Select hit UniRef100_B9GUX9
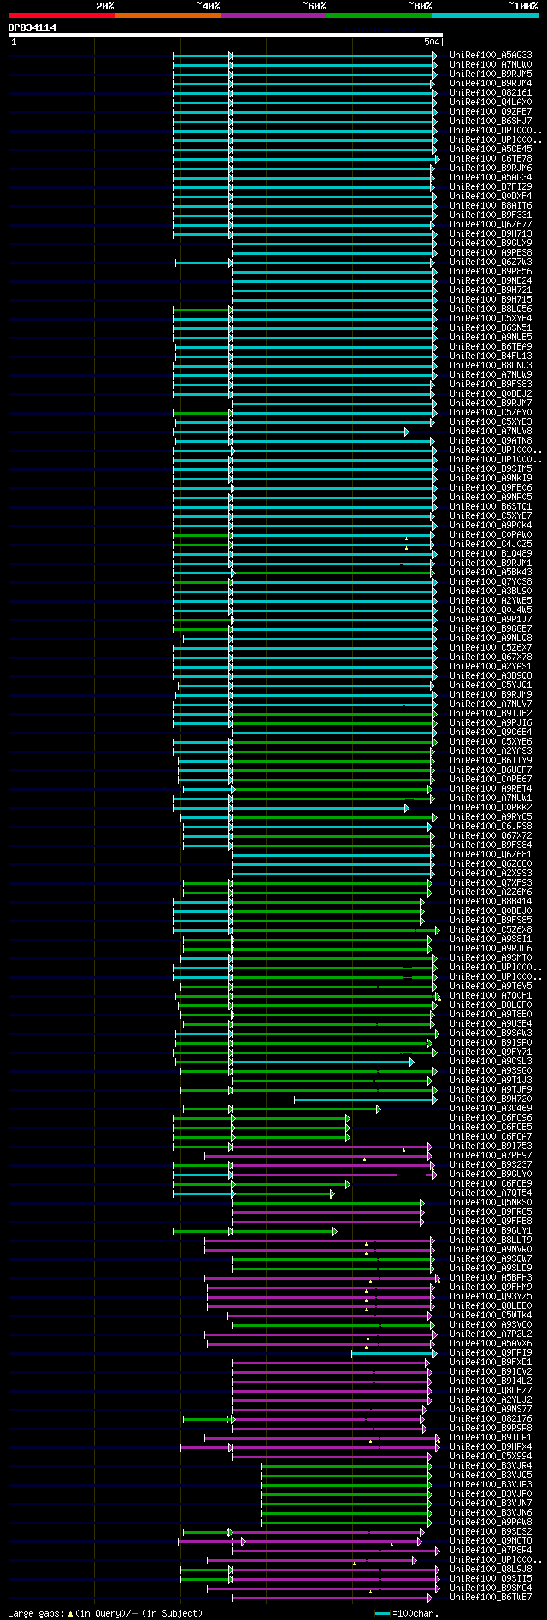This screenshot has height=1620, width=547. [x=491, y=244]
